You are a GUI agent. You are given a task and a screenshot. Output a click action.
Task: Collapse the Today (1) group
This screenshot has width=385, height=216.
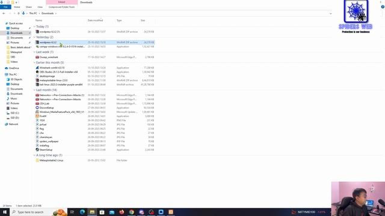(x=34, y=26)
